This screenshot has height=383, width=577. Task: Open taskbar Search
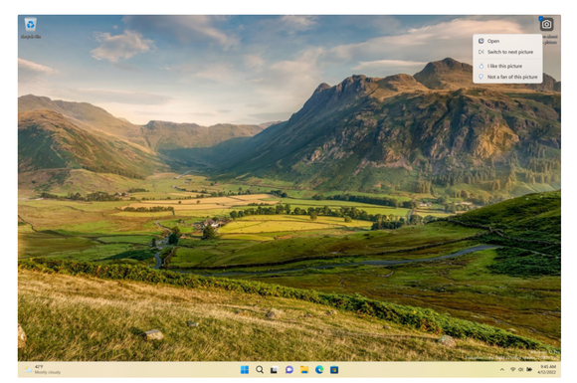click(x=260, y=370)
